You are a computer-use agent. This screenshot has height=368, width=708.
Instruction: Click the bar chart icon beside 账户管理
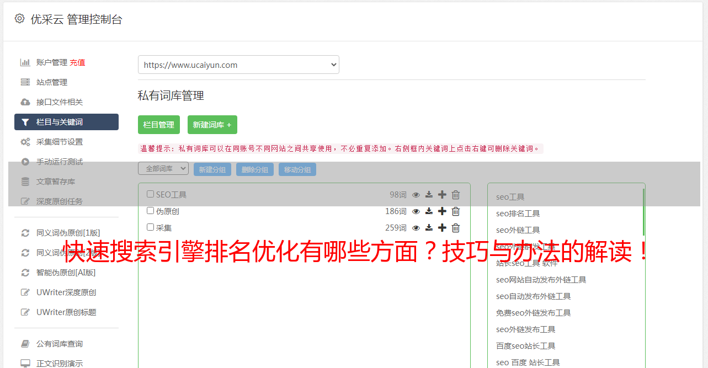(x=25, y=62)
